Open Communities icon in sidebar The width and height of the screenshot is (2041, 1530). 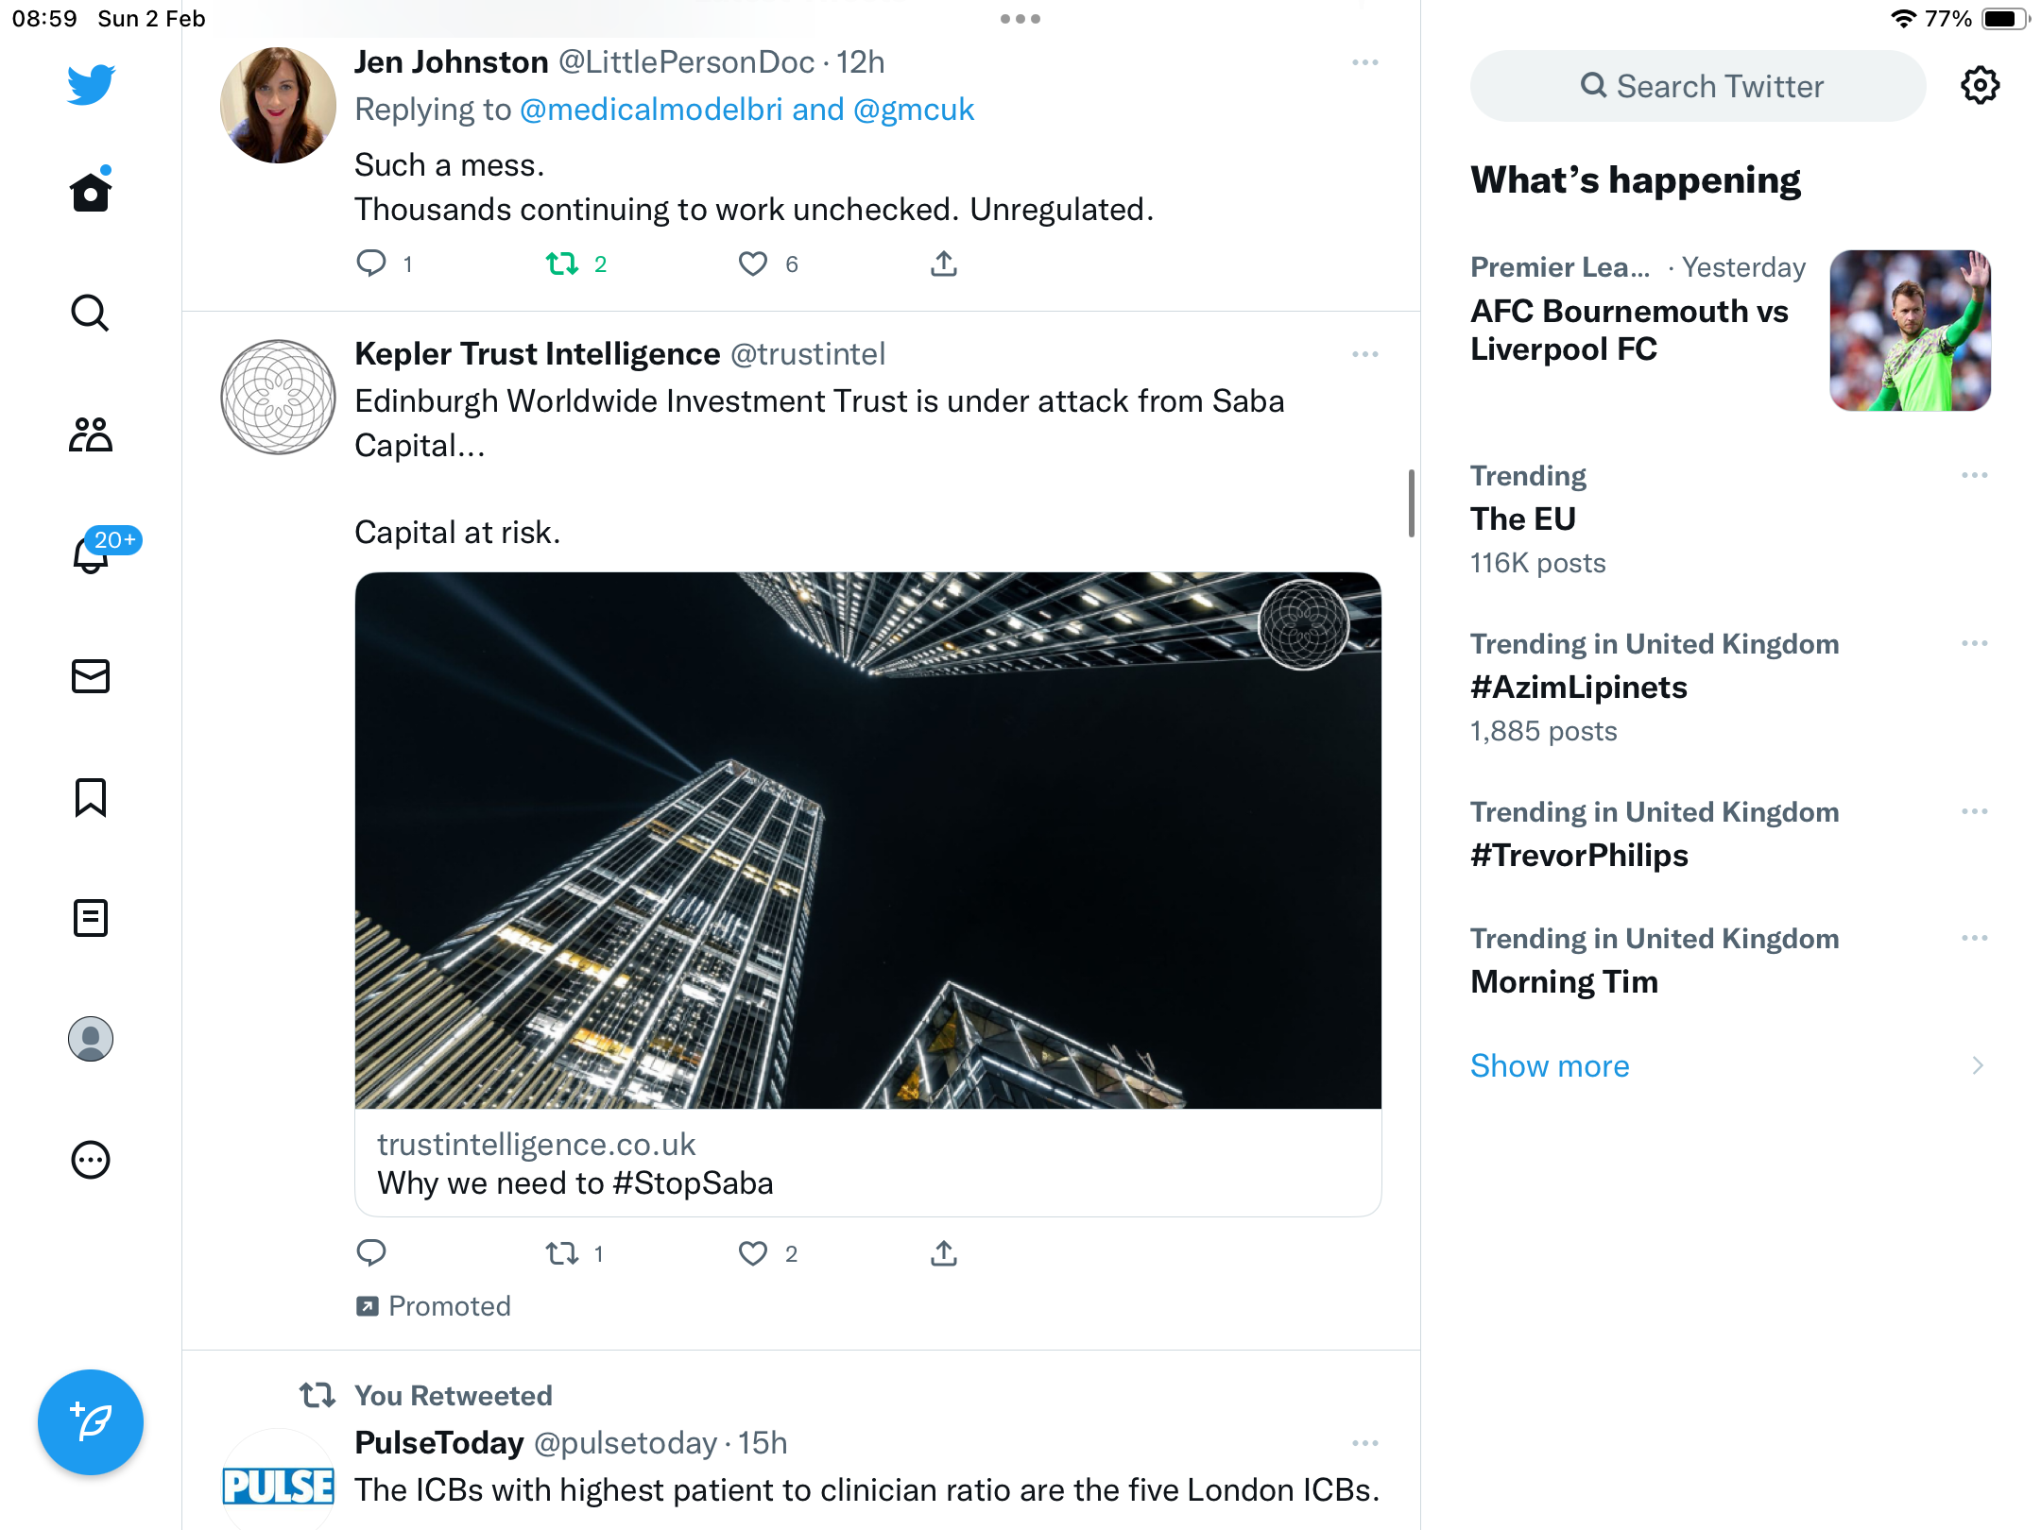(91, 434)
